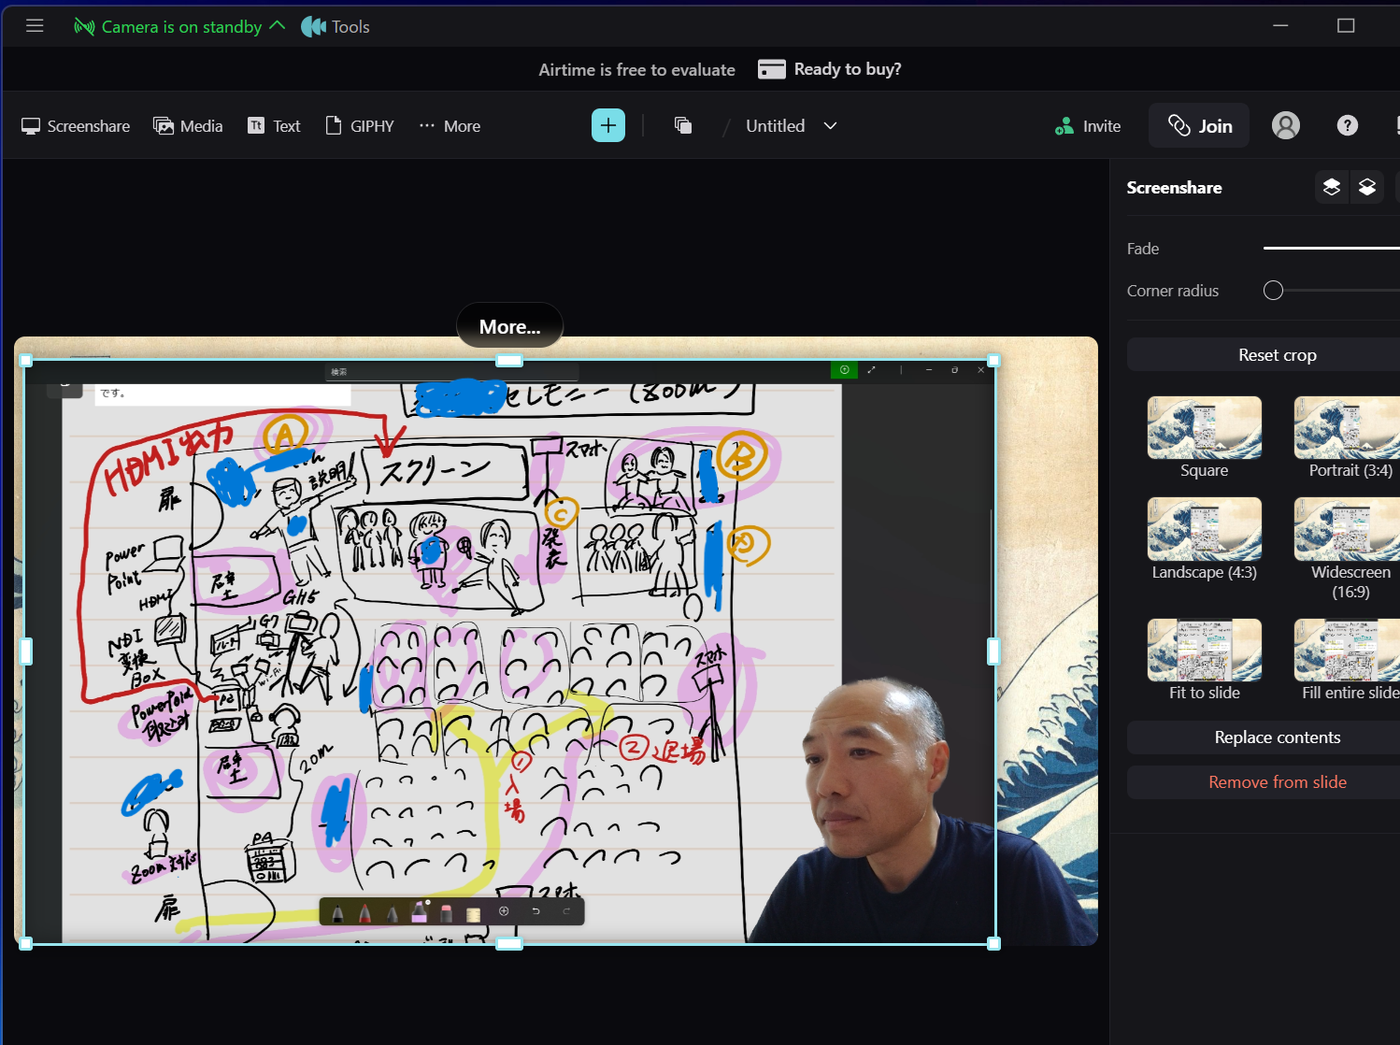Open the hamburger main menu
This screenshot has height=1045, width=1400.
tap(35, 26)
